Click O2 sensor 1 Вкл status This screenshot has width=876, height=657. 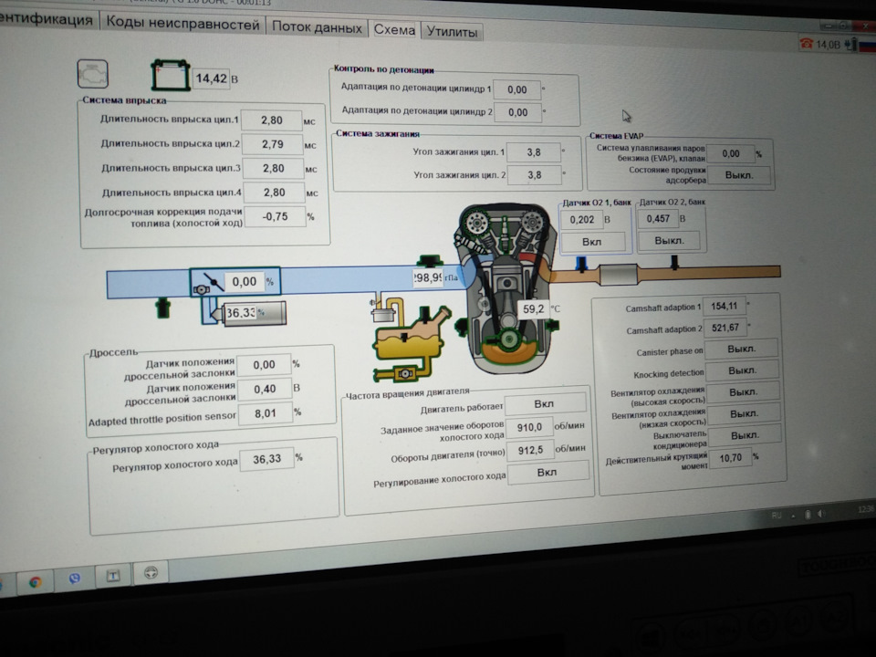pos(591,242)
